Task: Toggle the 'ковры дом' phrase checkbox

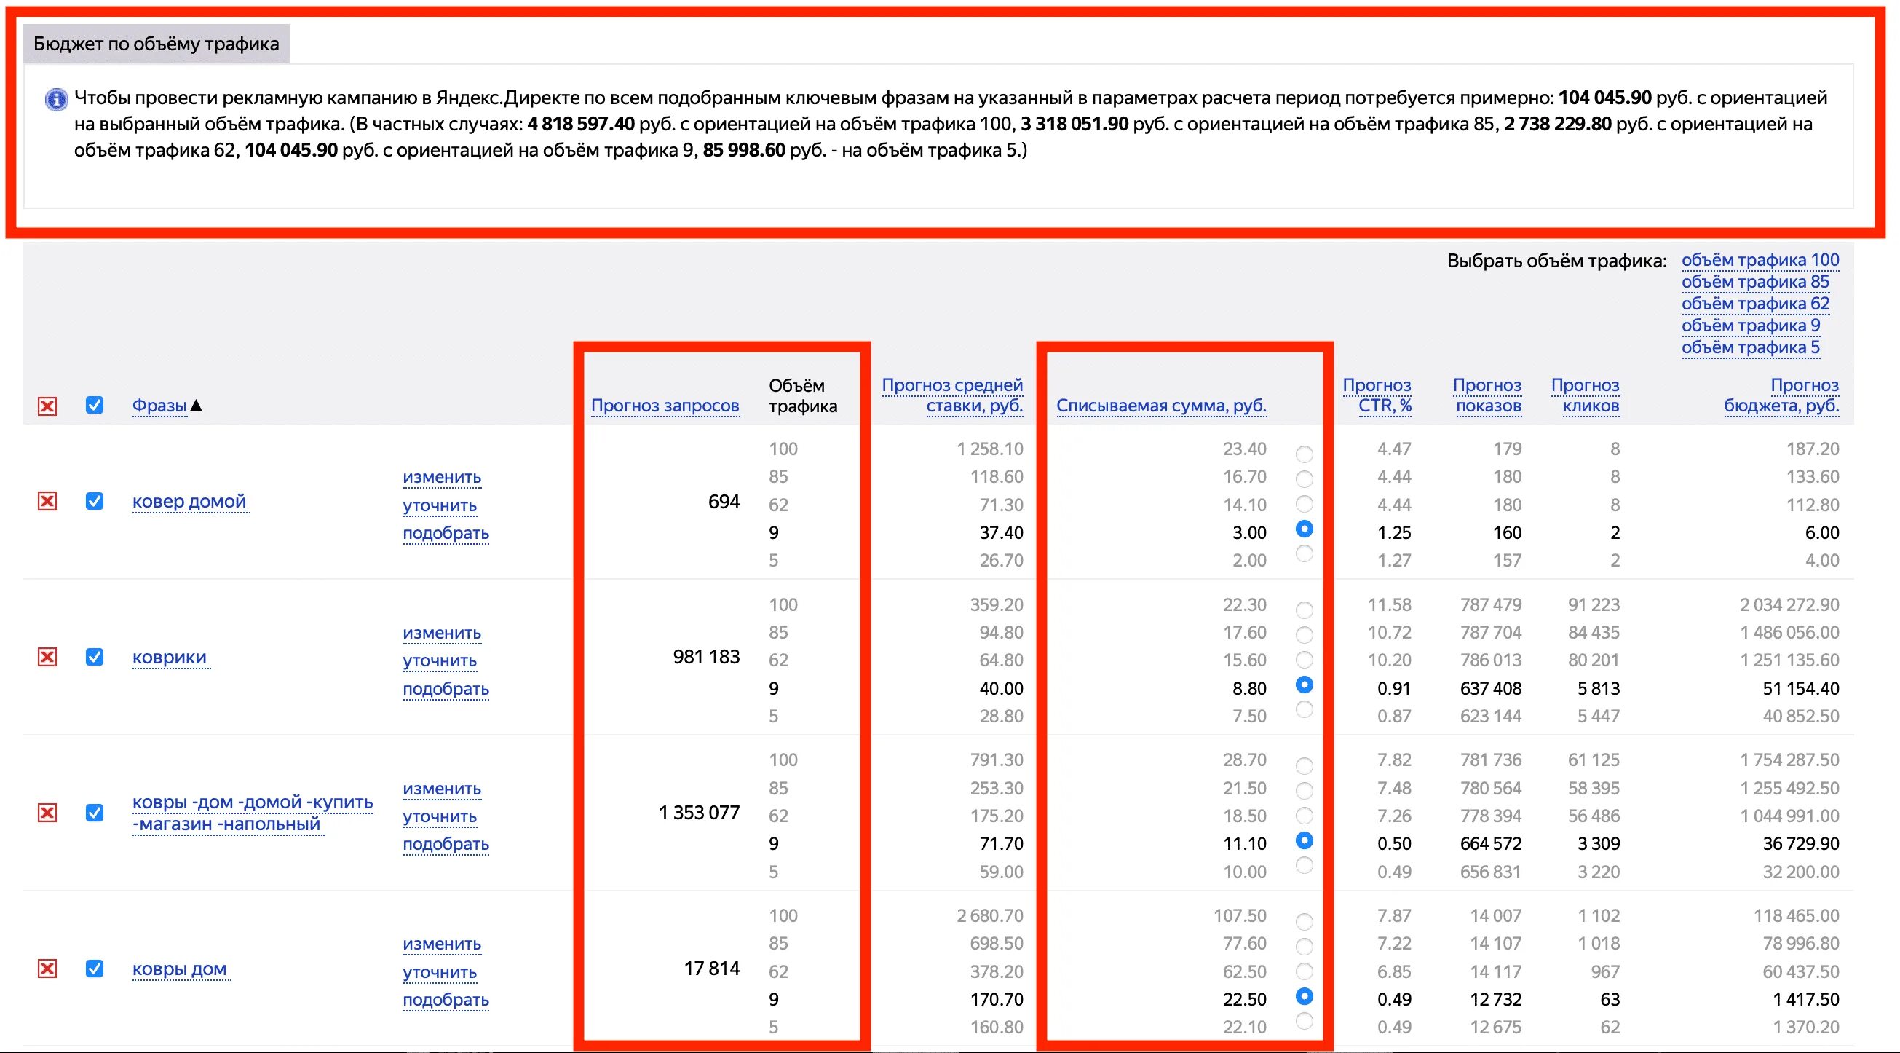Action: pyautogui.click(x=95, y=968)
